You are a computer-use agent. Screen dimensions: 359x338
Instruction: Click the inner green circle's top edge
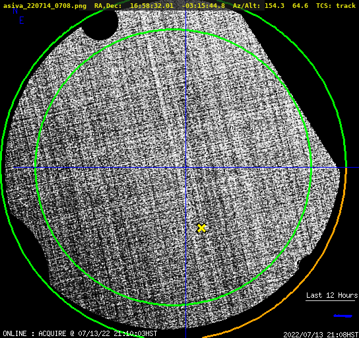[x=174, y=30]
